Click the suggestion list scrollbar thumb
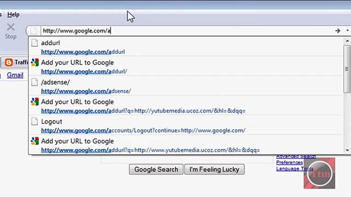Viewport: 351px width, 197px height. click(x=347, y=69)
